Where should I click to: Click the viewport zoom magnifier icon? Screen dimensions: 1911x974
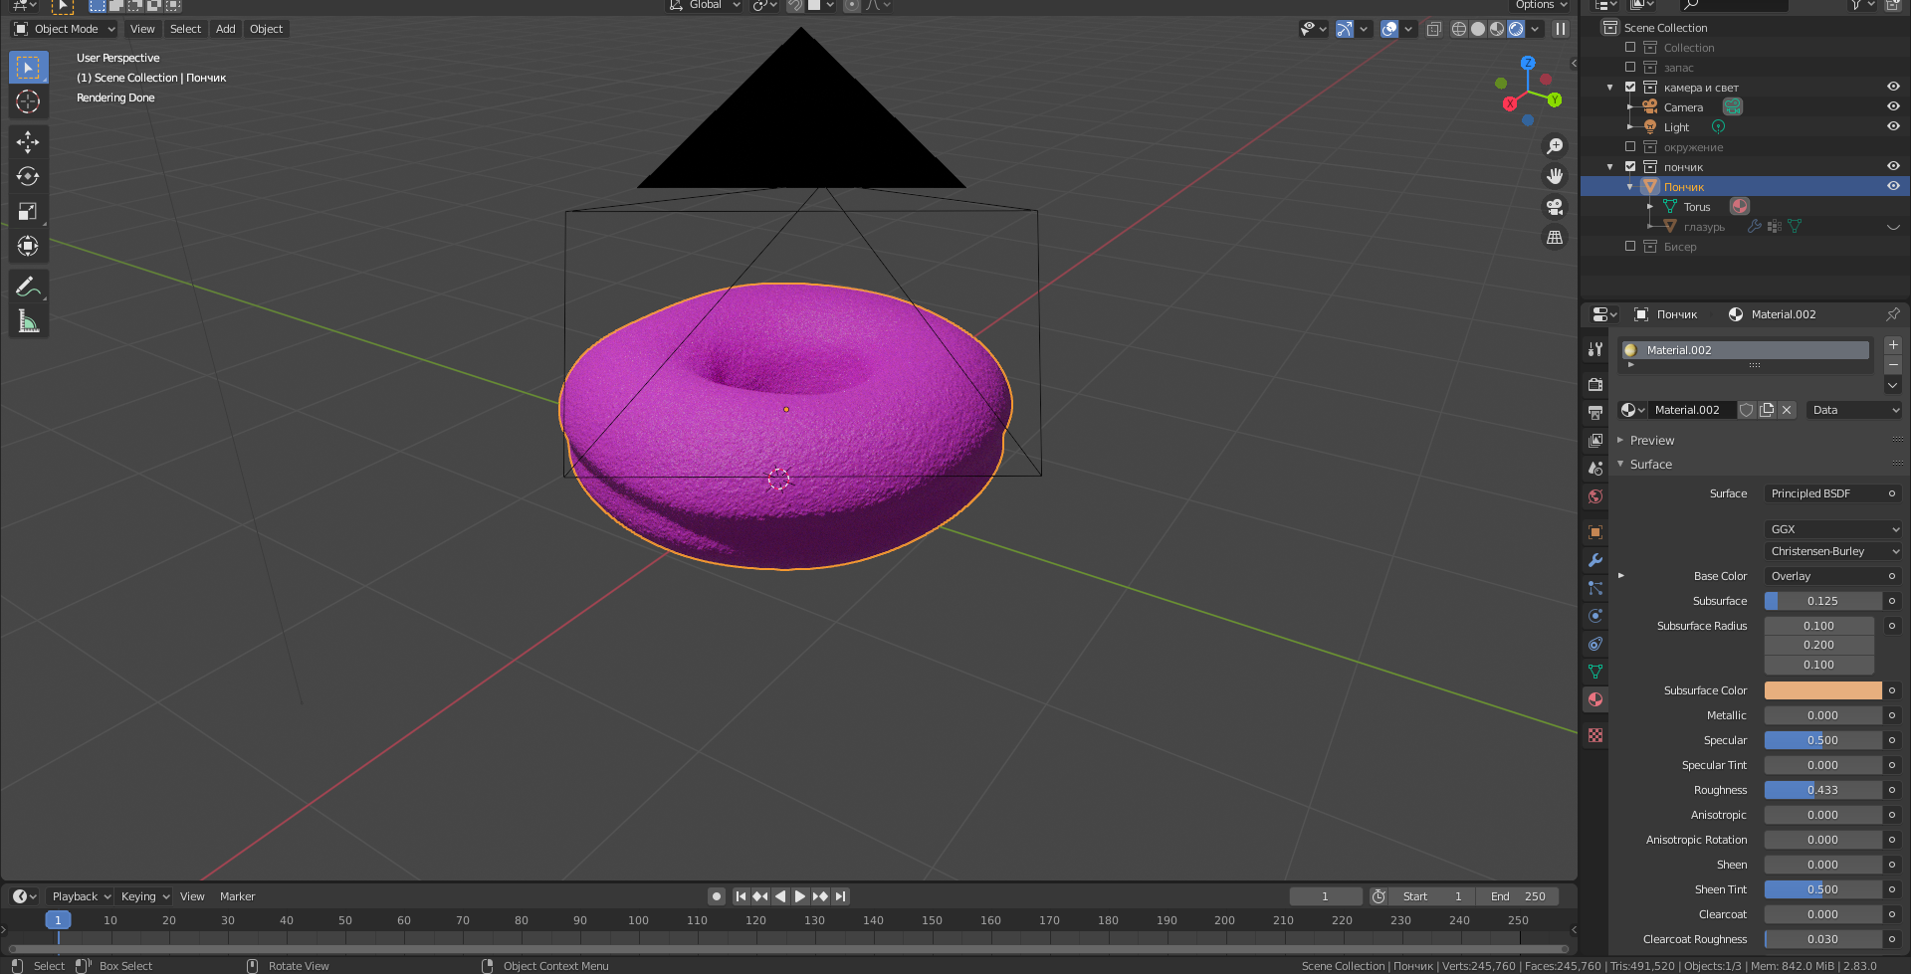[x=1555, y=146]
